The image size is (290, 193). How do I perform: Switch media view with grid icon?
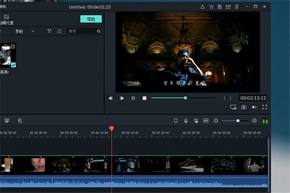(x=59, y=31)
